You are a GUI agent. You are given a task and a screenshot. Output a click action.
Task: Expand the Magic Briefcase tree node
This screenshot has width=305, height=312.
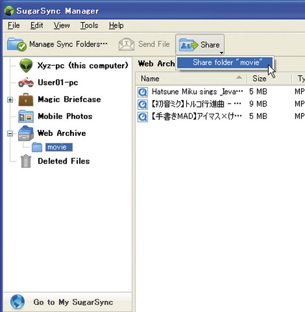tap(10, 100)
